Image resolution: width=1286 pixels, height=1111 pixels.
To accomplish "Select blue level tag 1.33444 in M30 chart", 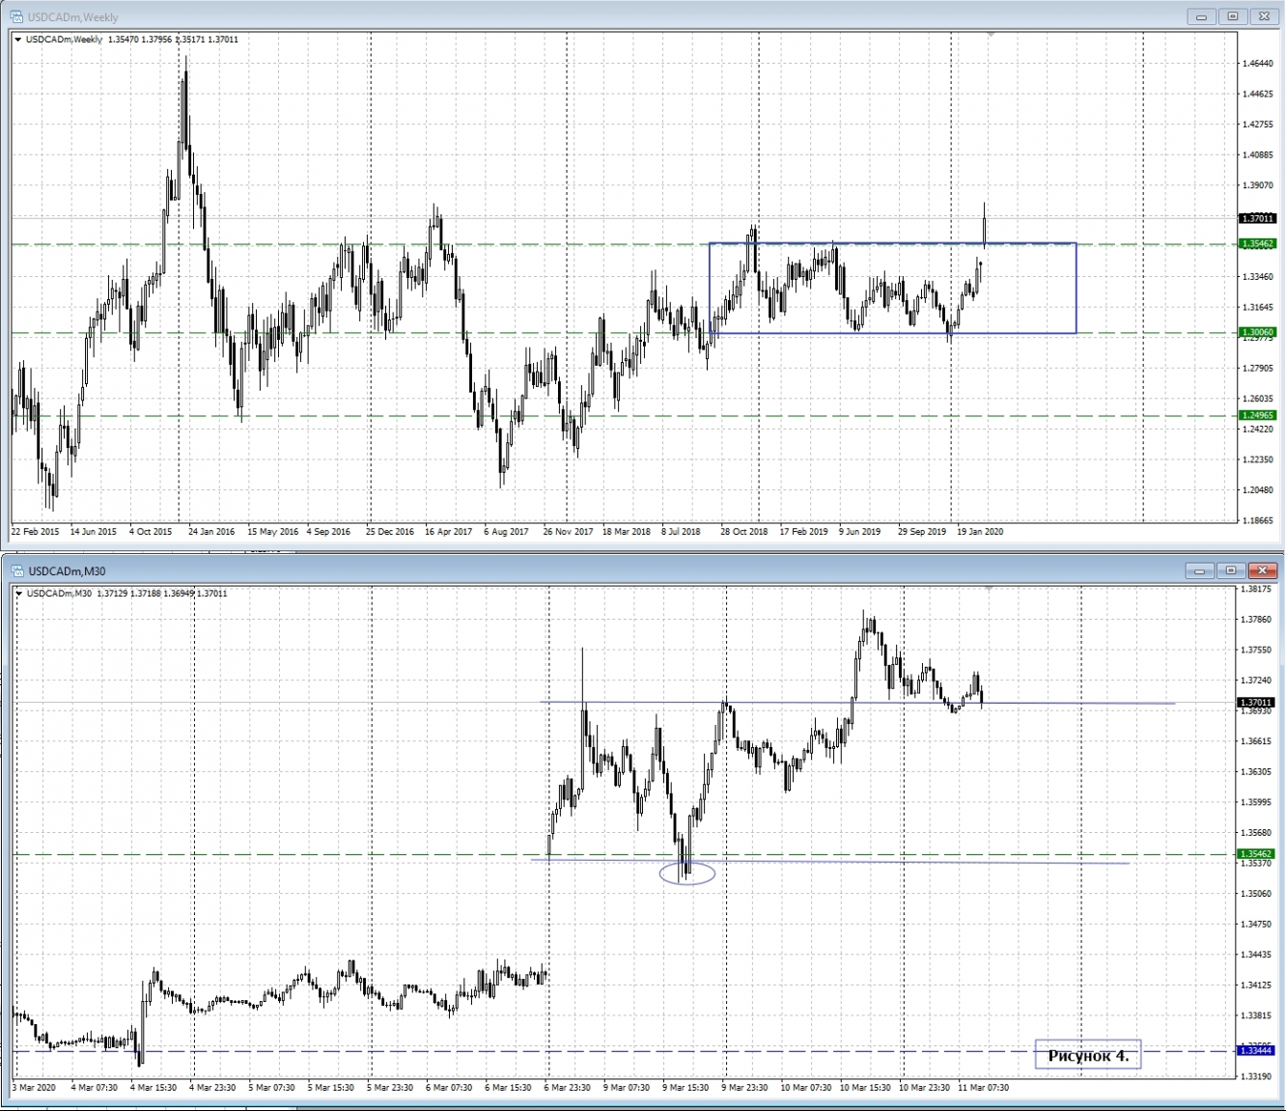I will pyautogui.click(x=1256, y=1050).
